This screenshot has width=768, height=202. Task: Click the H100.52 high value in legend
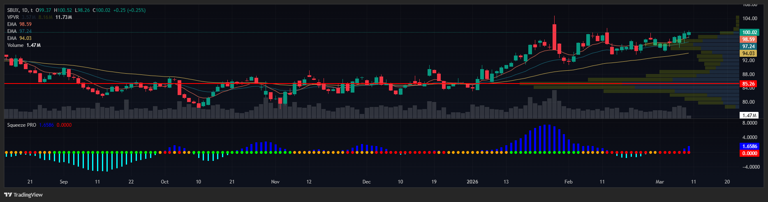click(x=63, y=10)
